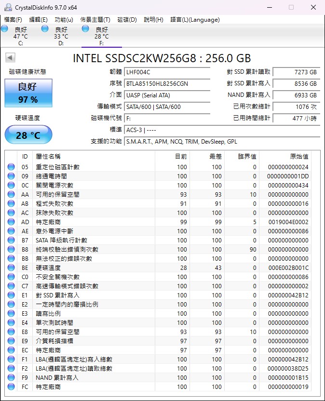Click the interface field UASP (Serial ATA)
This screenshot has width=325, height=401.
pyautogui.click(x=167, y=95)
